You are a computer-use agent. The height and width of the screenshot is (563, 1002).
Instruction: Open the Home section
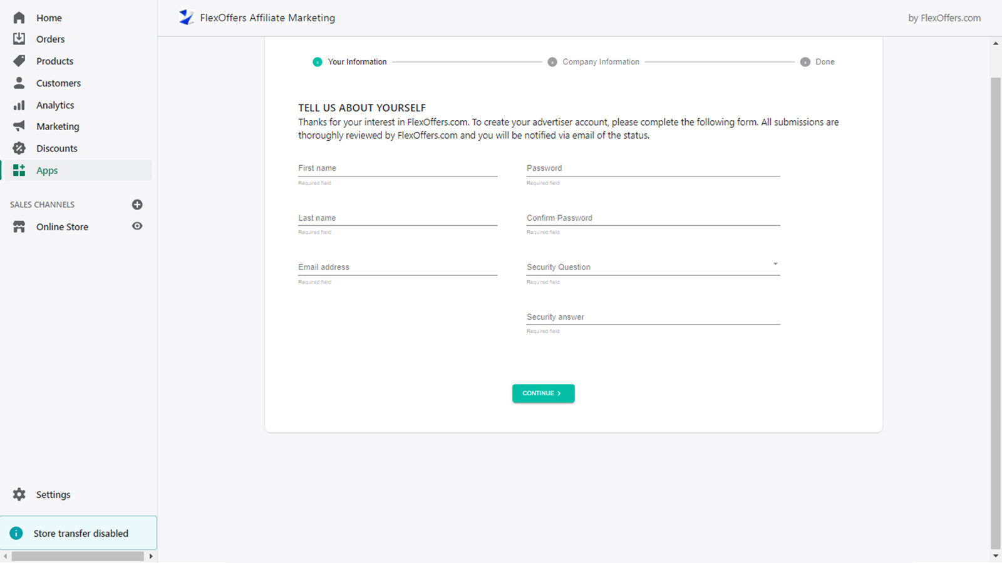(19, 18)
